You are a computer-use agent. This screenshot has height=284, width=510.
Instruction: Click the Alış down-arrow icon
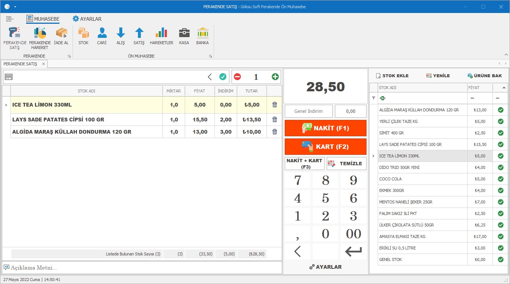(x=120, y=36)
